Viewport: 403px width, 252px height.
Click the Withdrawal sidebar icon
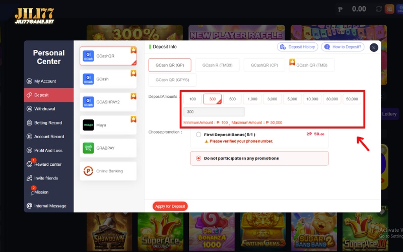tap(29, 109)
